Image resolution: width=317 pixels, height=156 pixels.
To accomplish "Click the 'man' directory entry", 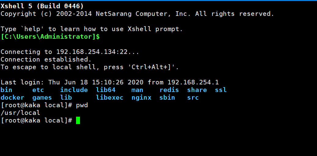I will point(137,90).
